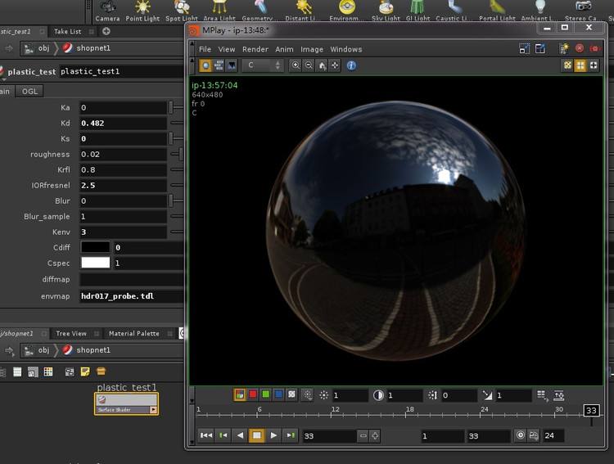Image resolution: width=614 pixels, height=464 pixels.
Task: Jump to first frame in MPlay
Action: coord(206,436)
